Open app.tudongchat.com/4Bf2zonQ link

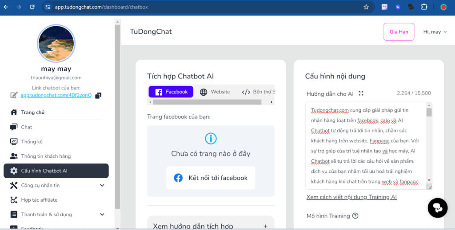[x=56, y=95]
